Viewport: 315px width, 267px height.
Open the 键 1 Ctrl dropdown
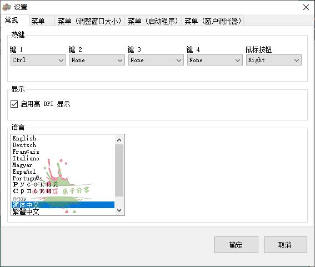(38, 60)
